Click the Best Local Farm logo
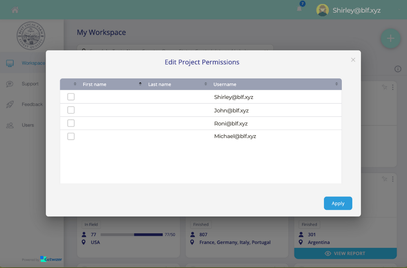 [31, 35]
